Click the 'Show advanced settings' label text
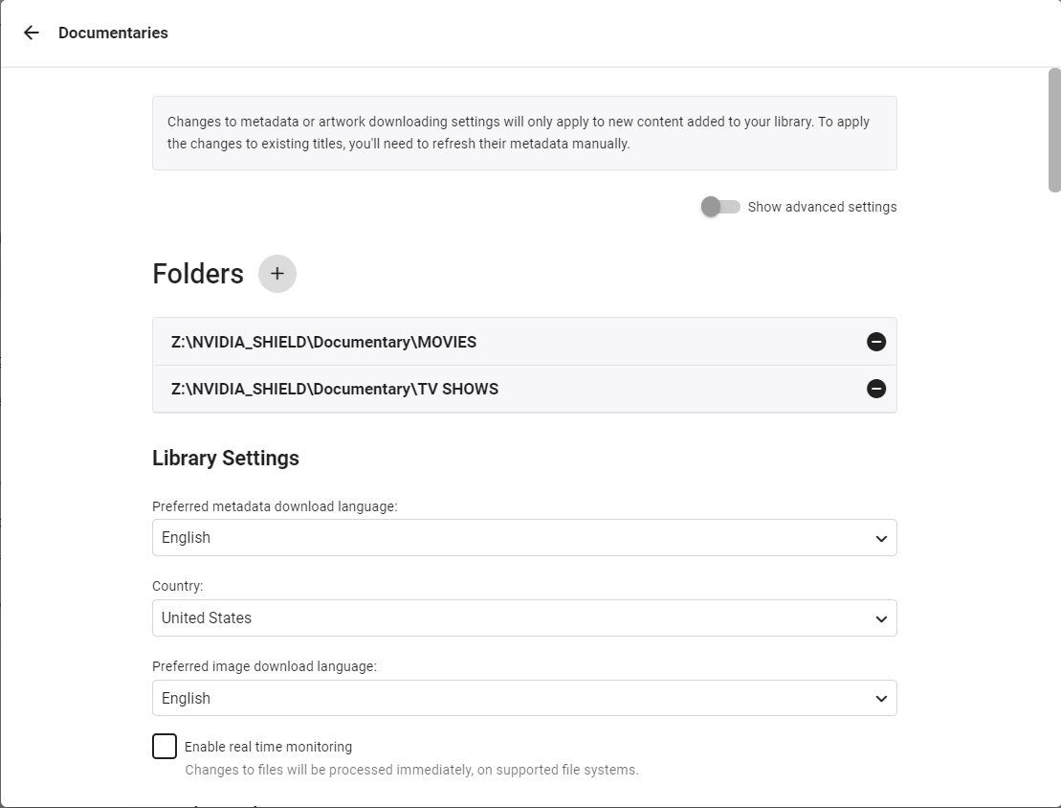The image size is (1061, 808). tap(822, 207)
